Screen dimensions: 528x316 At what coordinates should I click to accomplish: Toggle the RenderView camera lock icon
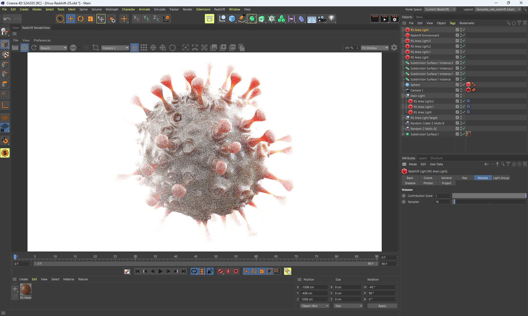pos(134,48)
